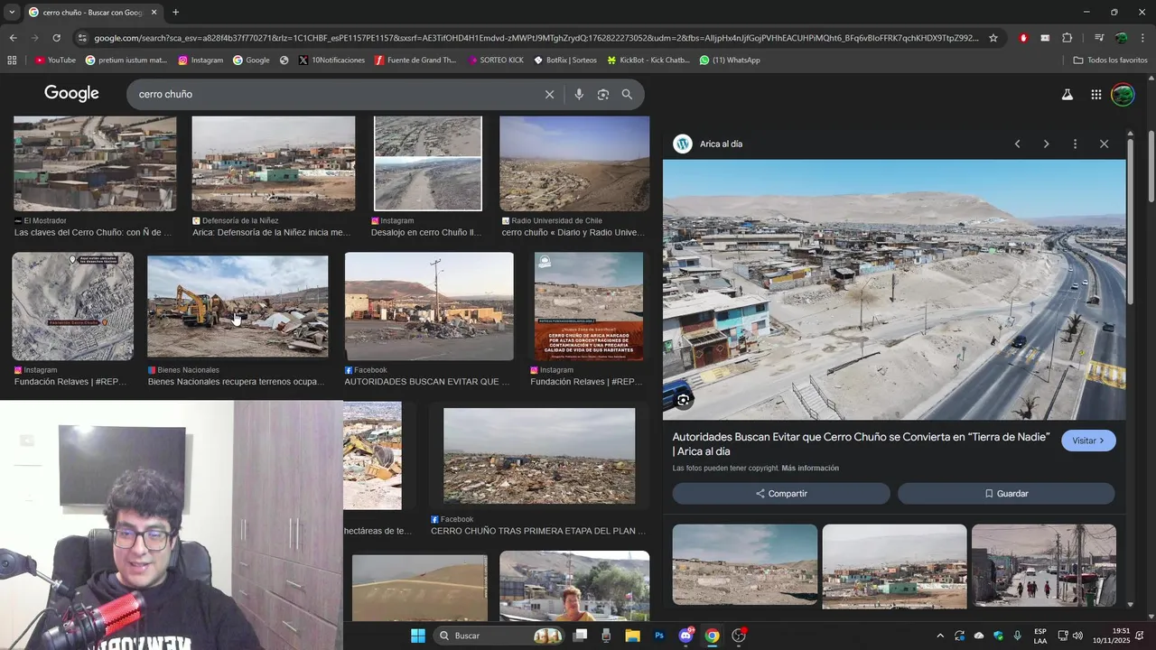Open Chrome three-dot menu
Image resolution: width=1156 pixels, height=650 pixels.
[1142, 38]
